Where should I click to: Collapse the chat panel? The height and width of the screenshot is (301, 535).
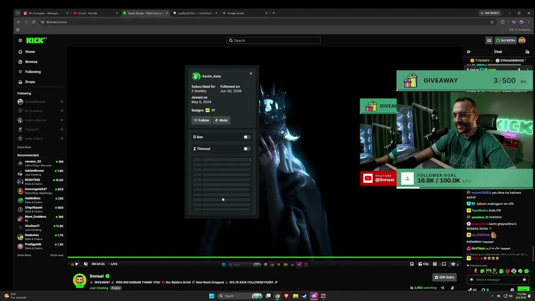point(469,52)
